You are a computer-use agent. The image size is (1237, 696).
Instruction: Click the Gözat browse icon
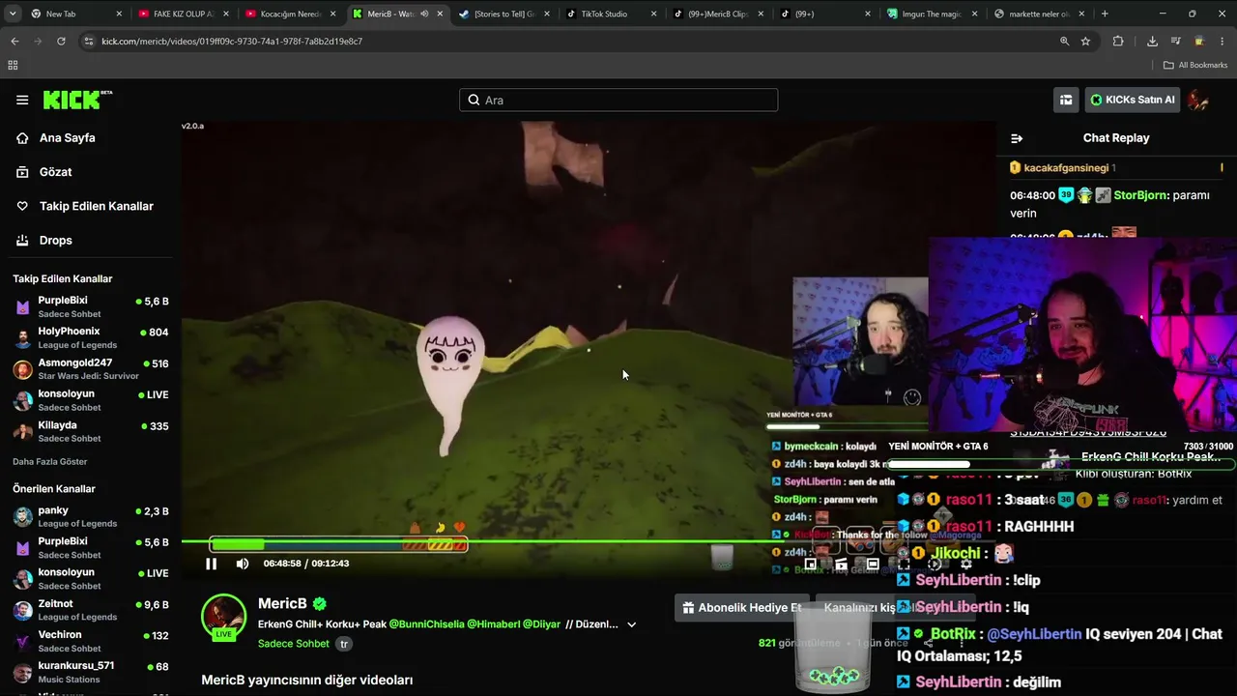tap(22, 172)
